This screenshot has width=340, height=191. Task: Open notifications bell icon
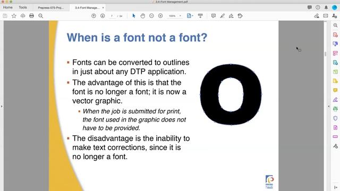tap(326, 7)
